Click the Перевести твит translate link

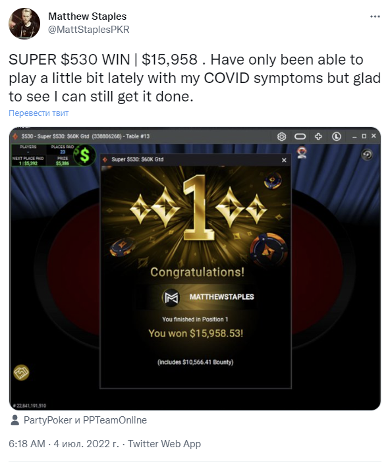(x=39, y=113)
